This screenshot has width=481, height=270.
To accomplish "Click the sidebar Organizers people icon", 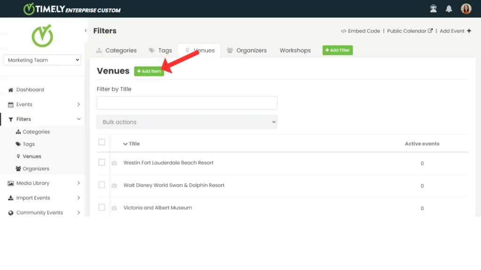I will tap(18, 169).
